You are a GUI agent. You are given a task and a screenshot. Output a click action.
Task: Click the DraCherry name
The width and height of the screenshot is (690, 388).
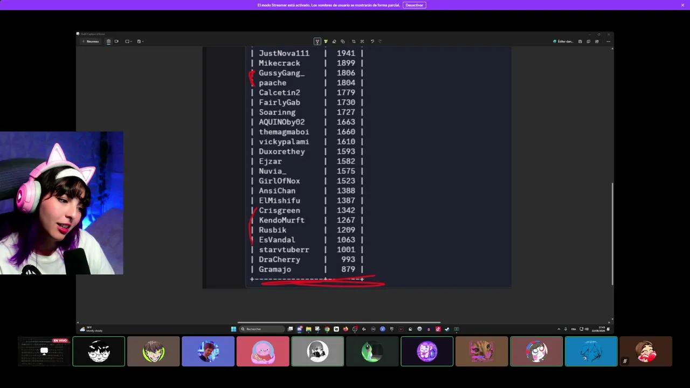point(279,260)
